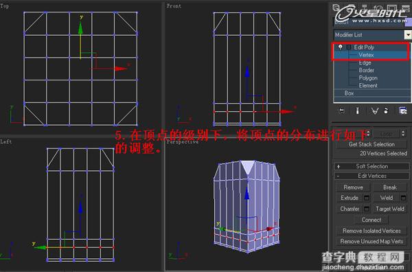This screenshot has height=272, width=412.
Task: Select the Vertex sub-object level
Action: point(366,55)
